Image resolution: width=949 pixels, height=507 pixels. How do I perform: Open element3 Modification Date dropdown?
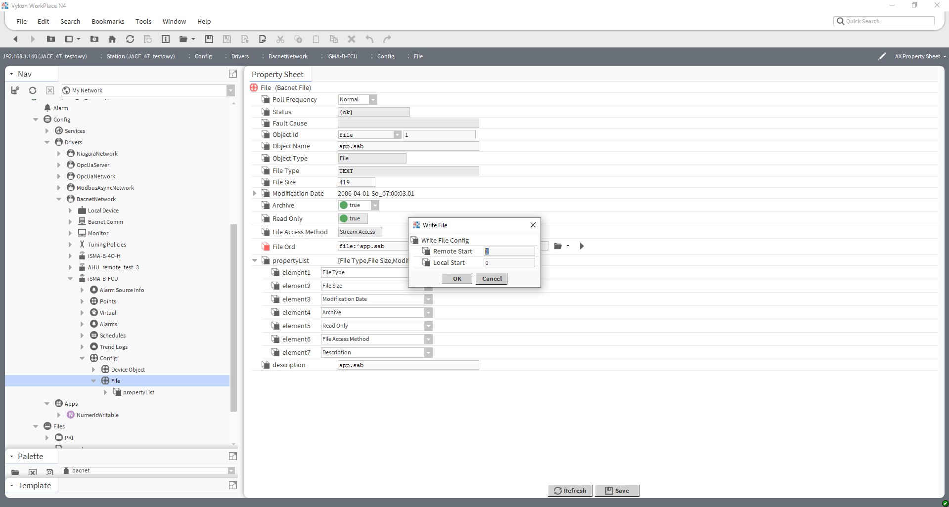(427, 299)
